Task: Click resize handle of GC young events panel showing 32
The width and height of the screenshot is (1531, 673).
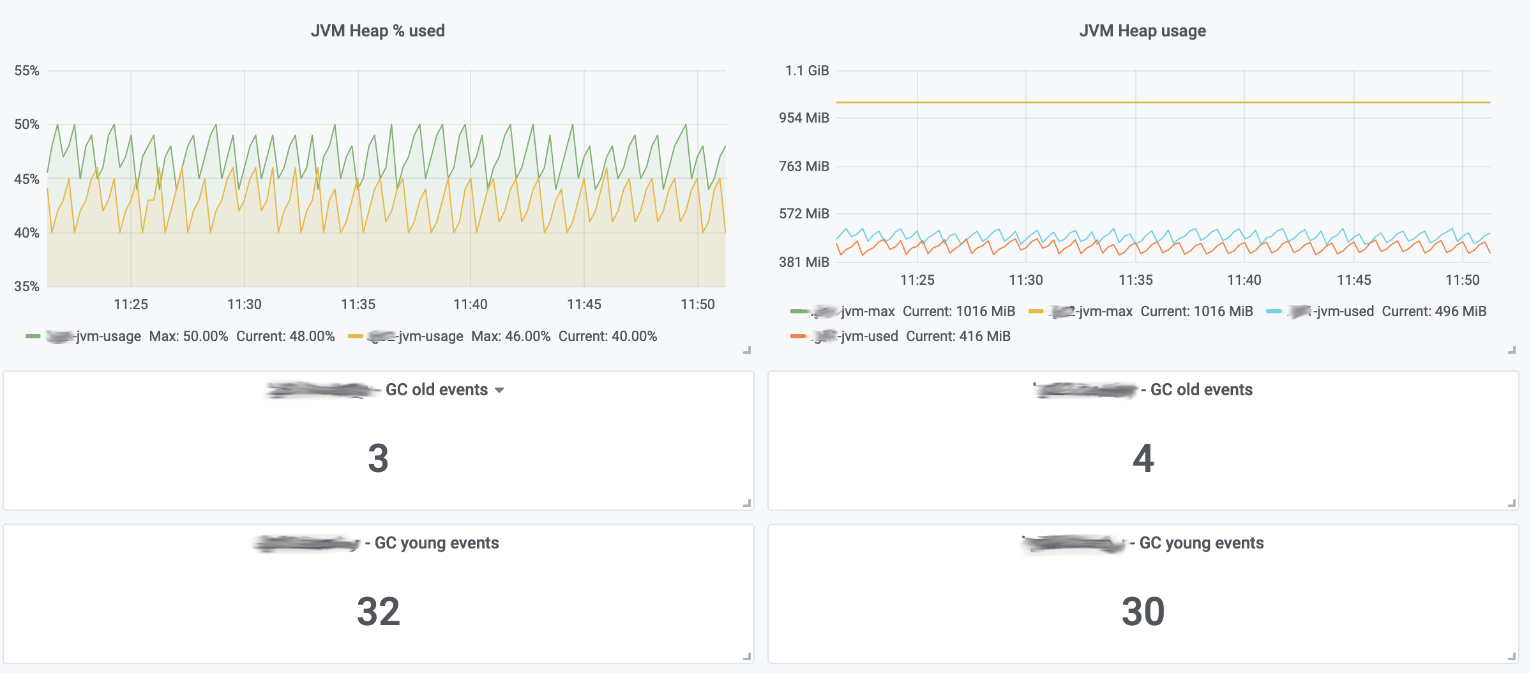Action: tap(747, 656)
